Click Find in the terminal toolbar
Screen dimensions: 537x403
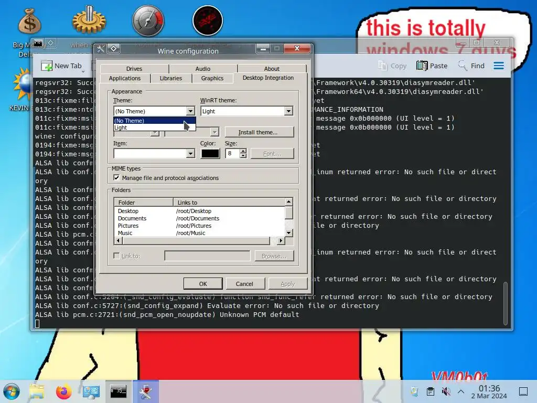pos(471,66)
